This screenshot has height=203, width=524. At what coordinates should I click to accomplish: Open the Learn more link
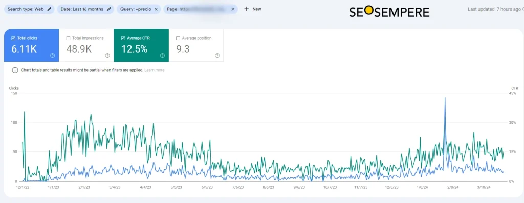click(155, 70)
